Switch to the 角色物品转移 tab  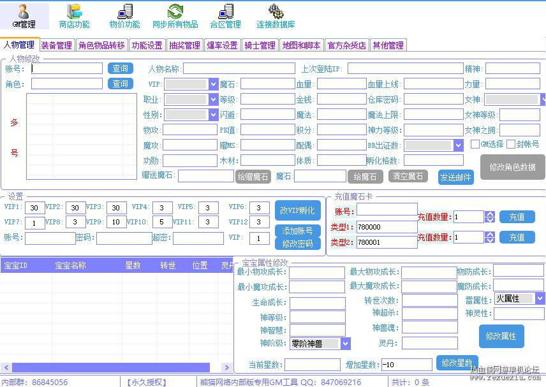tap(101, 45)
